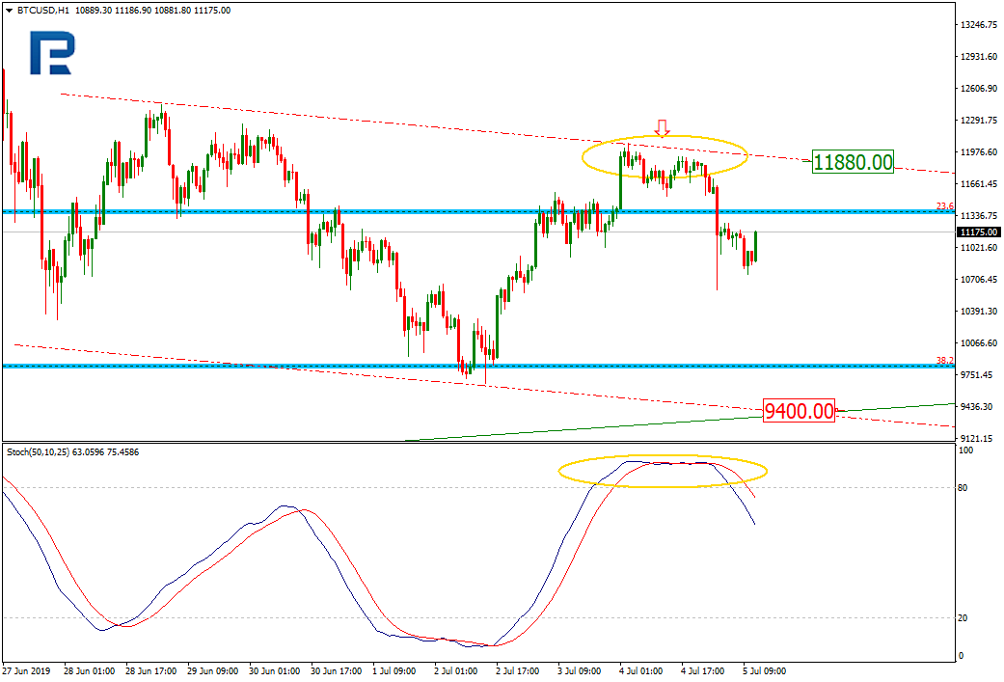Click the 2 Jul 17:00 time axis label

517,671
